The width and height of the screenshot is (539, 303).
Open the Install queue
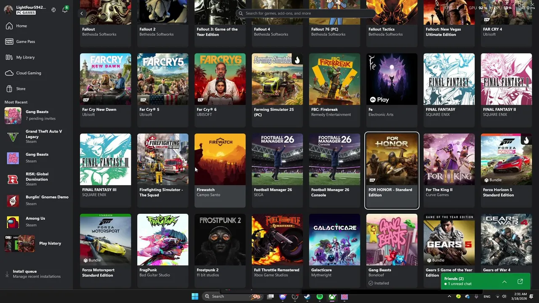point(36,274)
